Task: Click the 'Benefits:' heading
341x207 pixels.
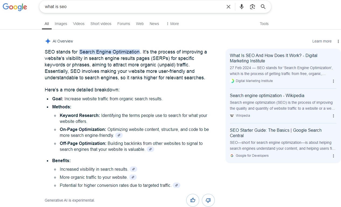Action: coord(61,160)
